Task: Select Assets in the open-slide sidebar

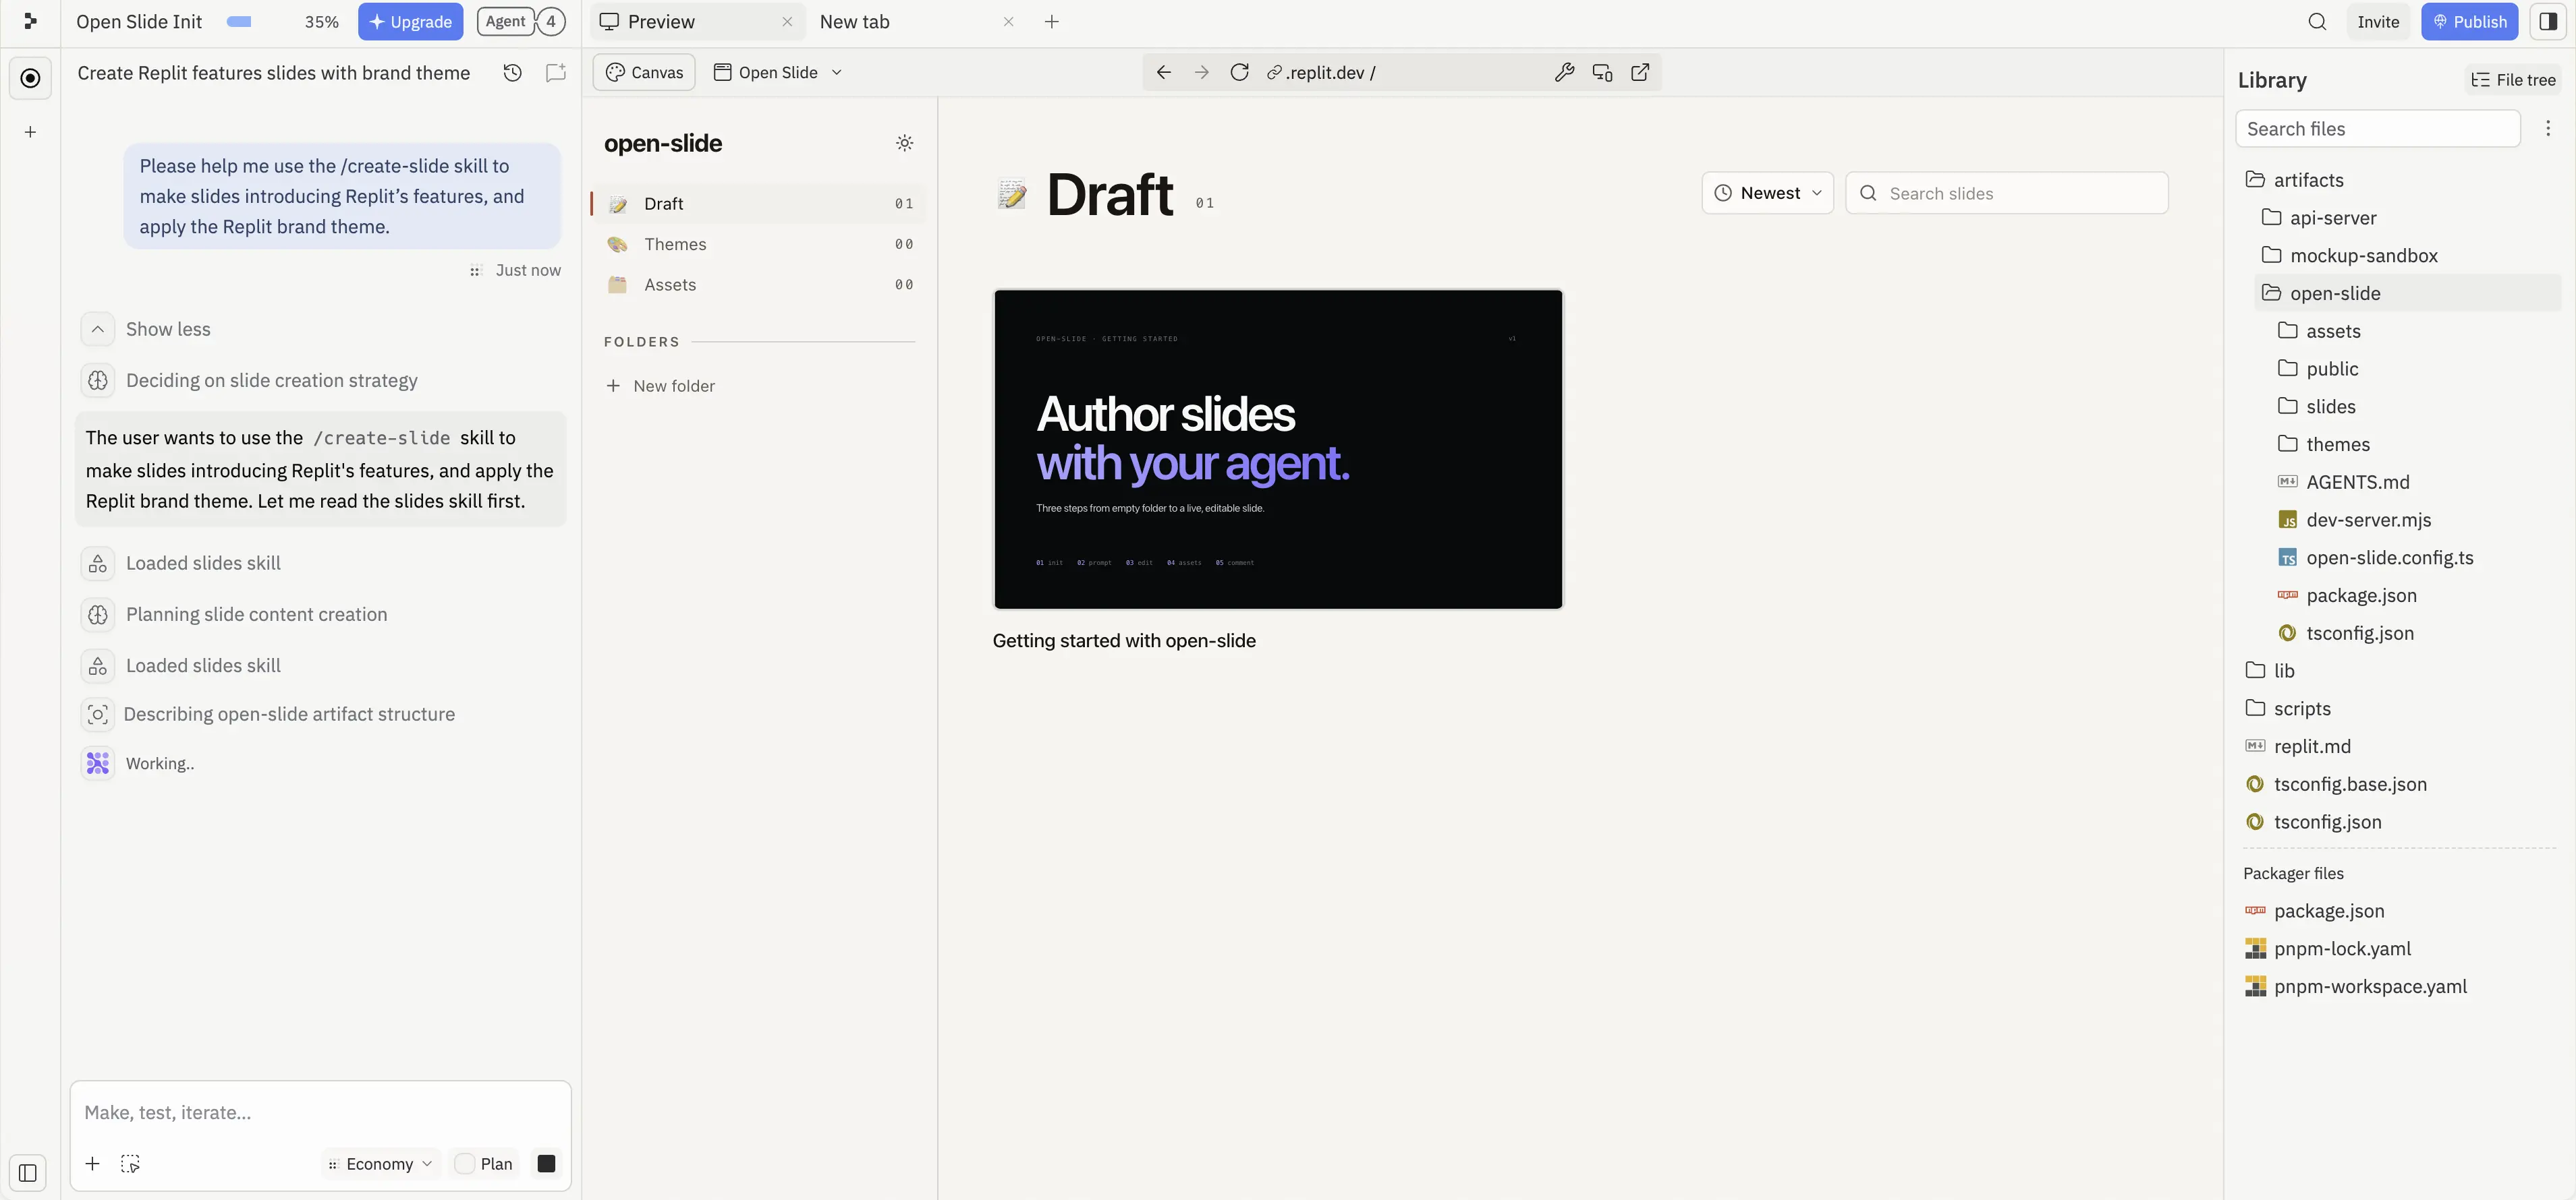Action: (x=759, y=284)
